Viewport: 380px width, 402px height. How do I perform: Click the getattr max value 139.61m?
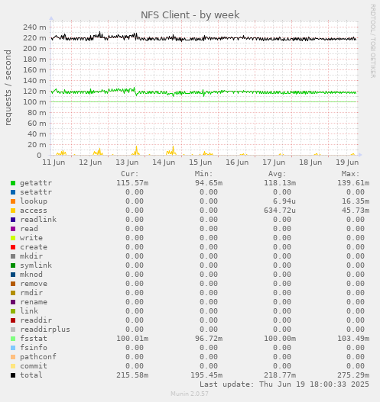click(353, 183)
